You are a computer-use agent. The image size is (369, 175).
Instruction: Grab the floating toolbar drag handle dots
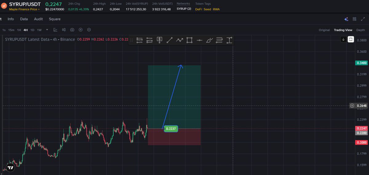coord(132,40)
